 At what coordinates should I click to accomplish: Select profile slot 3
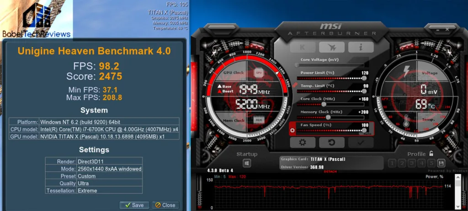click(412, 163)
